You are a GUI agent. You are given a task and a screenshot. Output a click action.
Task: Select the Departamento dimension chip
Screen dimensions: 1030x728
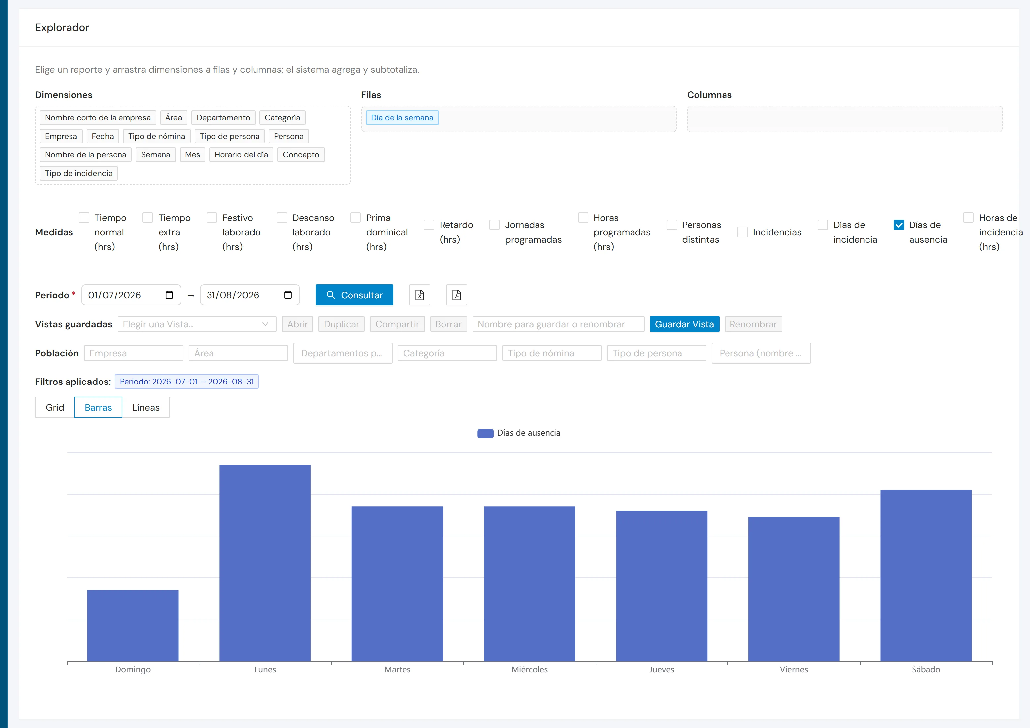223,118
